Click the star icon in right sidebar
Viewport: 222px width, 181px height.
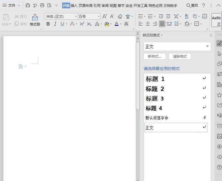(219, 95)
